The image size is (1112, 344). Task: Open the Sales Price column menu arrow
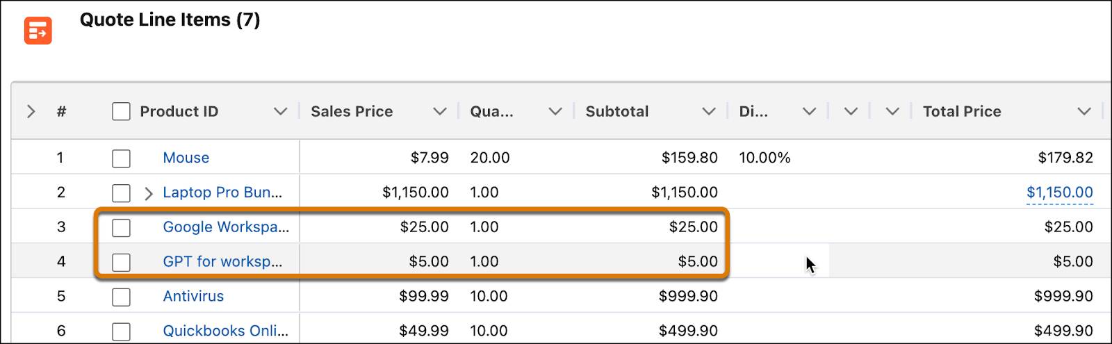click(439, 111)
